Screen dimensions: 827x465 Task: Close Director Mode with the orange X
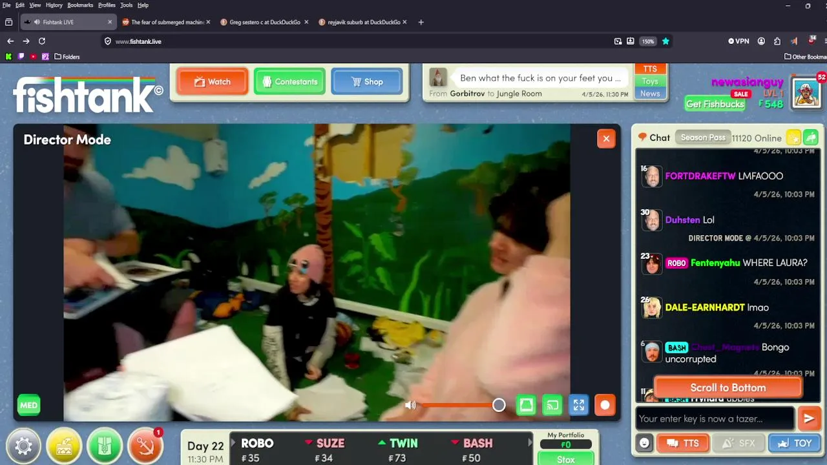606,138
